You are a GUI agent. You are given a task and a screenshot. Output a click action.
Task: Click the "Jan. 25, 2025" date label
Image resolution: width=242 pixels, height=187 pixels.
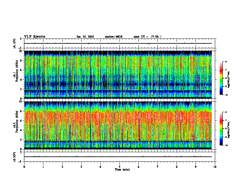pyautogui.click(x=85, y=37)
